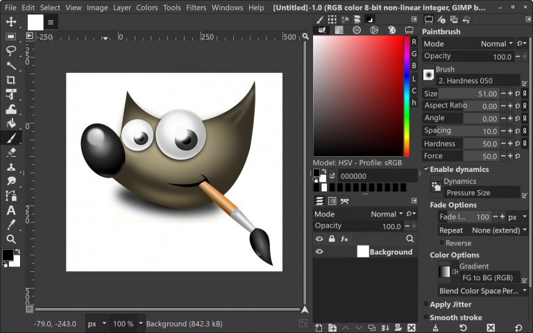Duplicate the current layer
This screenshot has height=333, width=533.
pyautogui.click(x=372, y=327)
